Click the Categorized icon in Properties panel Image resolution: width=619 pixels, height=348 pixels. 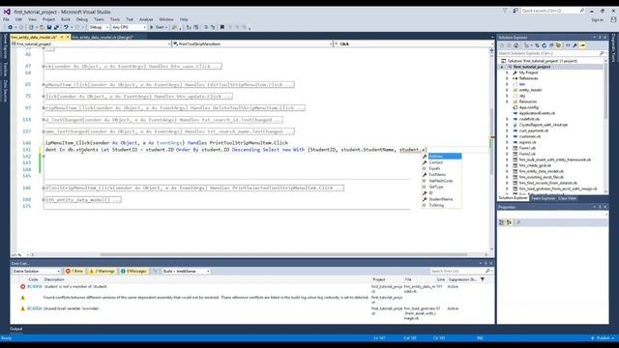coord(501,222)
